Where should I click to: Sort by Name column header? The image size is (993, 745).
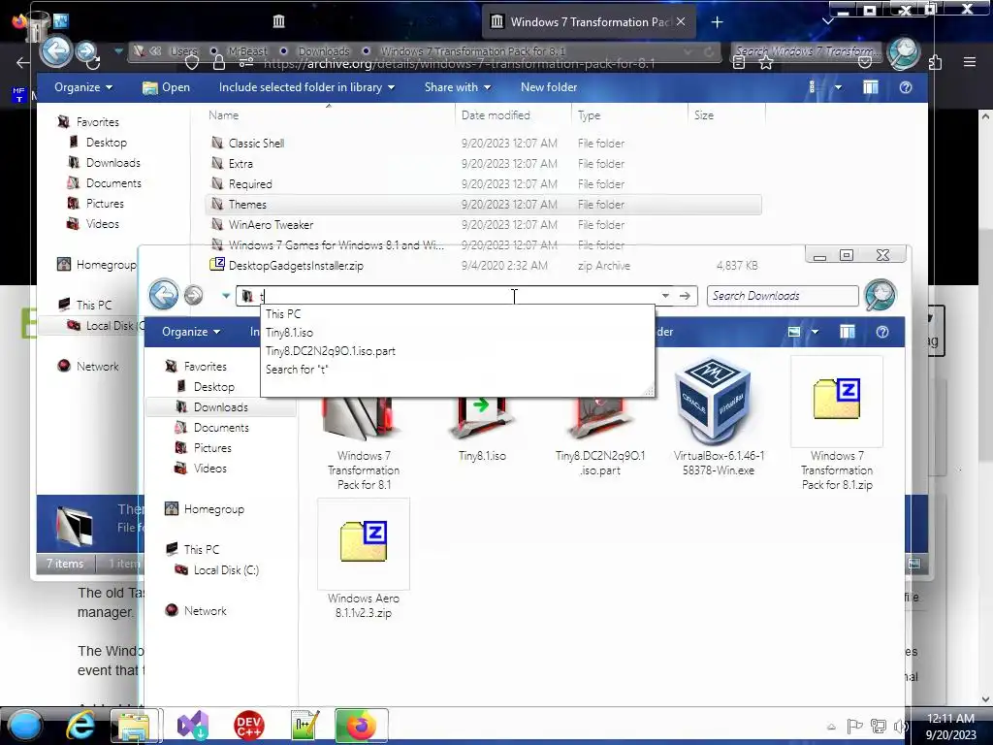[x=224, y=114]
